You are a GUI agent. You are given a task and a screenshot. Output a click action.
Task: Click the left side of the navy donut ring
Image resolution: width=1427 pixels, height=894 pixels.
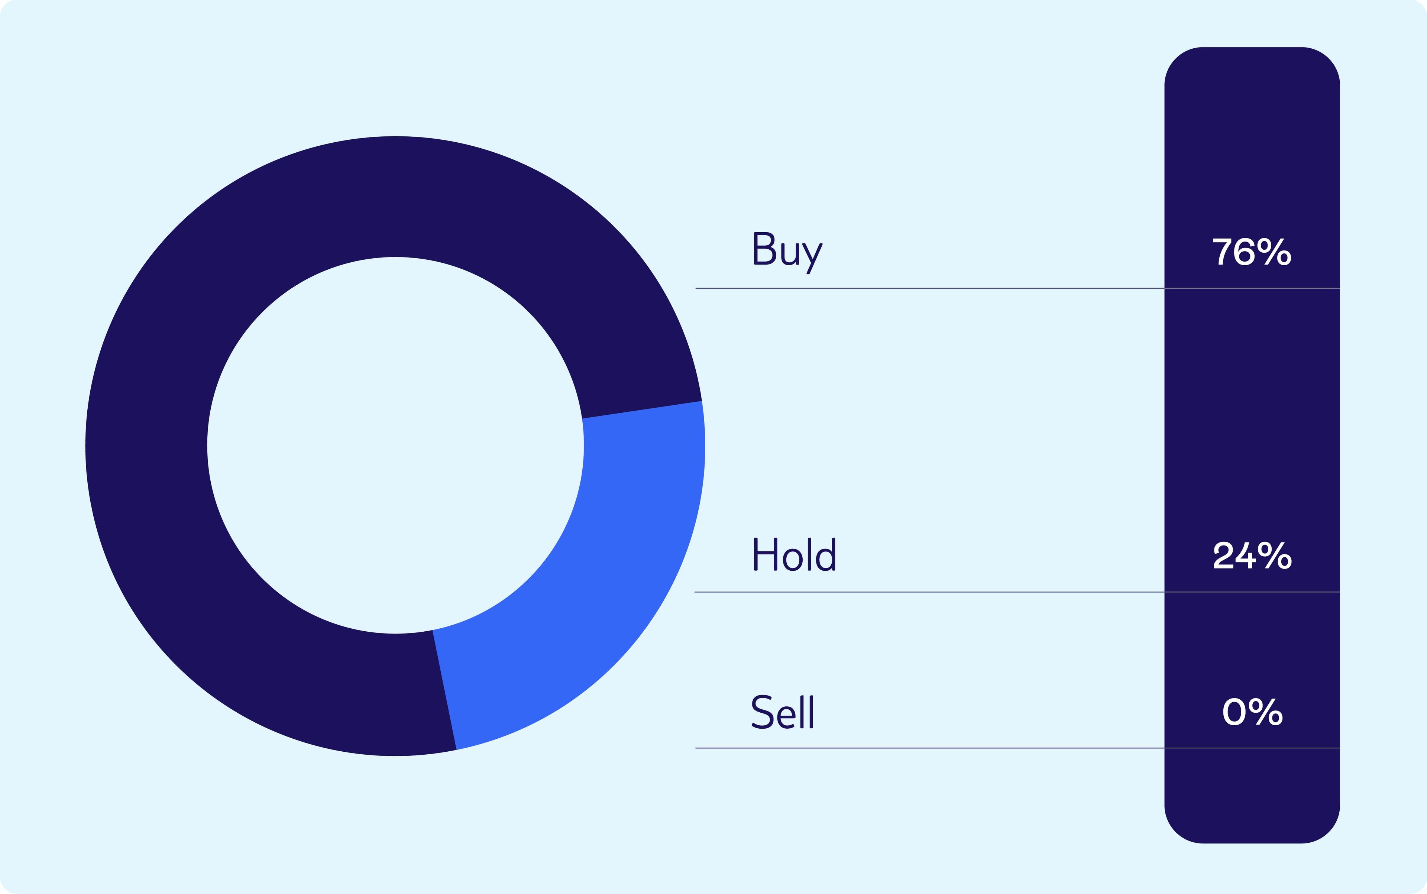click(x=146, y=446)
